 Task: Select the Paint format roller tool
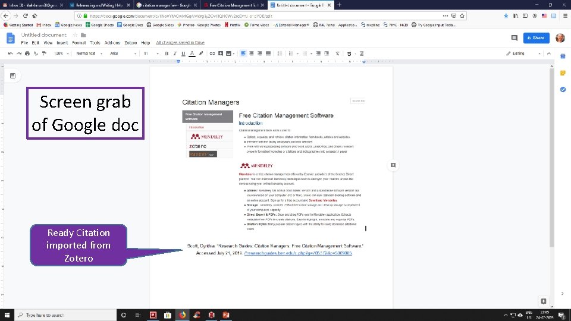click(x=45, y=53)
